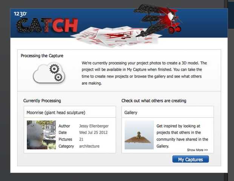Click the Show More >> link

197,150
